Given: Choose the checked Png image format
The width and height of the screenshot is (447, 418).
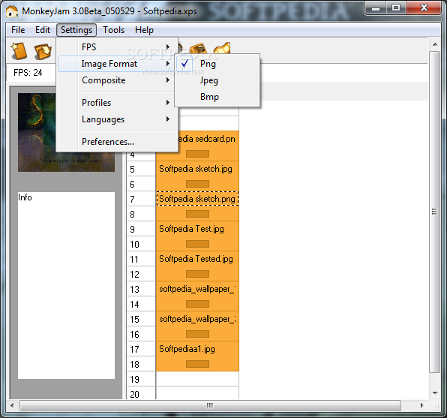Looking at the screenshot, I should click(217, 64).
